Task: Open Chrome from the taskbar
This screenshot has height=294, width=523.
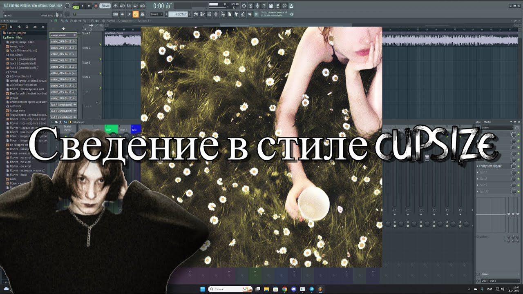Action: (284, 289)
